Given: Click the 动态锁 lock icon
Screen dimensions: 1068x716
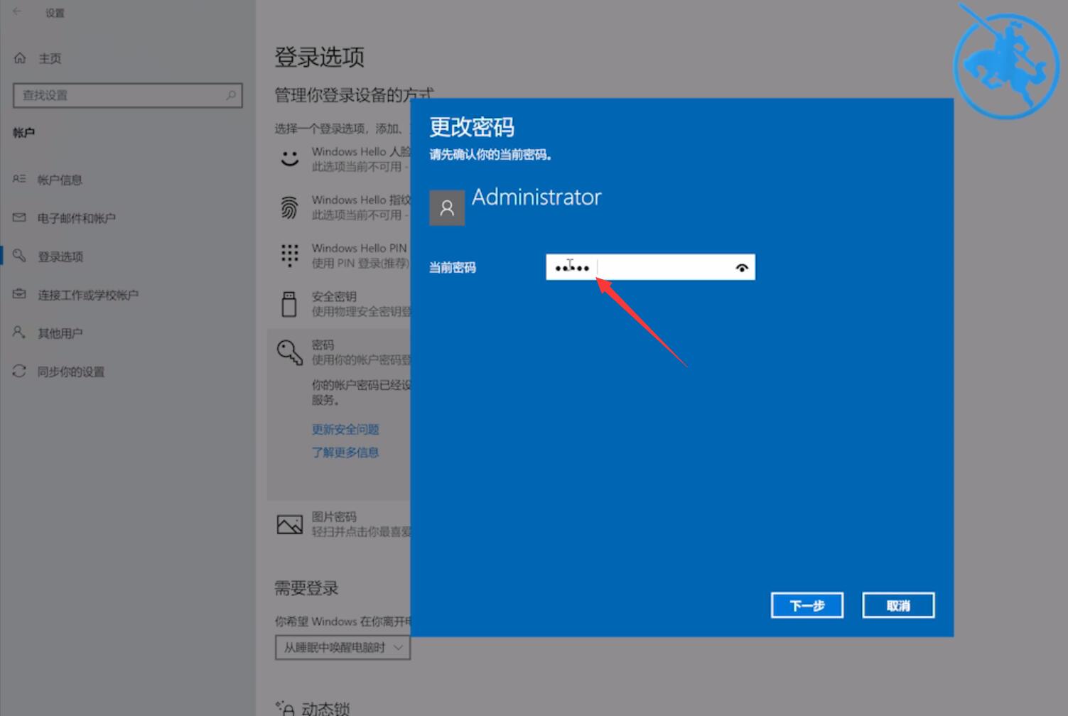Looking at the screenshot, I should (x=285, y=707).
